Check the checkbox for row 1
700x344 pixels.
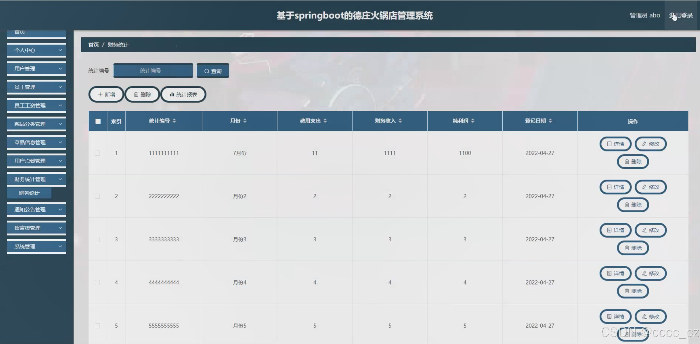(97, 153)
